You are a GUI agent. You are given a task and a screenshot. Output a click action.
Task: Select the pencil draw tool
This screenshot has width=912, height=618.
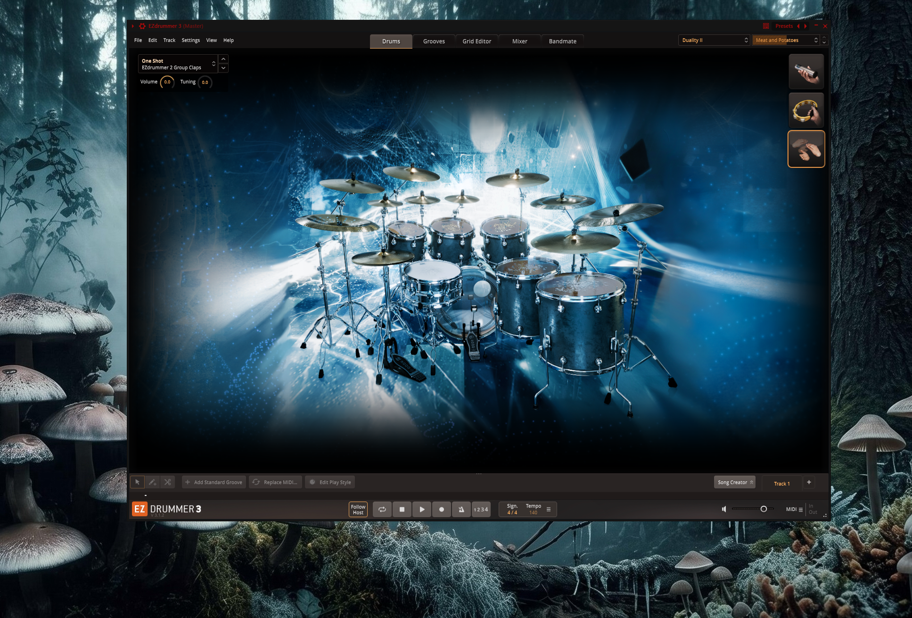tap(152, 482)
